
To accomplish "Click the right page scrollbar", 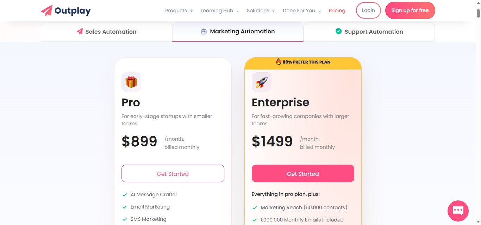I will click(478, 15).
